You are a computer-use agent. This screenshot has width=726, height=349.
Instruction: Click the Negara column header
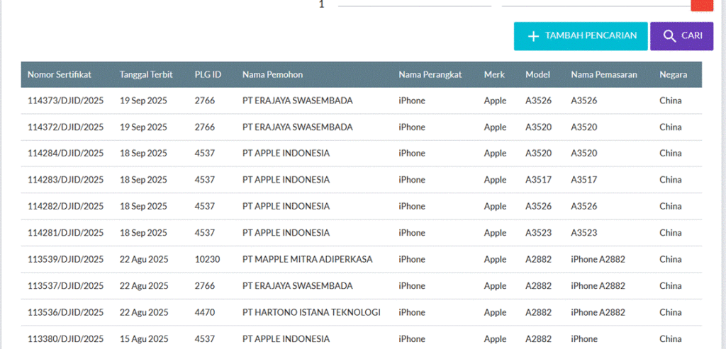673,74
